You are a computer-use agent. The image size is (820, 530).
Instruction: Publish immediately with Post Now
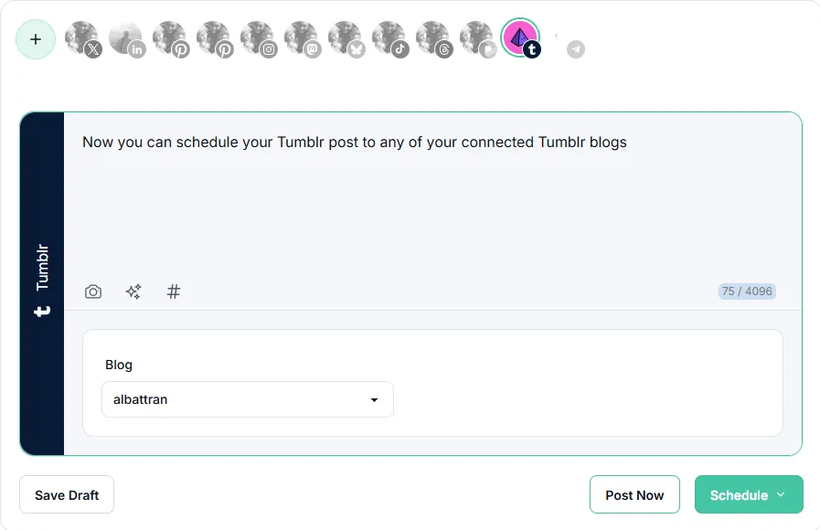pyautogui.click(x=634, y=494)
